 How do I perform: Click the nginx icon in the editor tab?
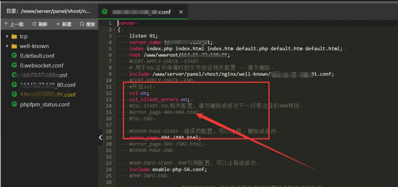pos(104,11)
